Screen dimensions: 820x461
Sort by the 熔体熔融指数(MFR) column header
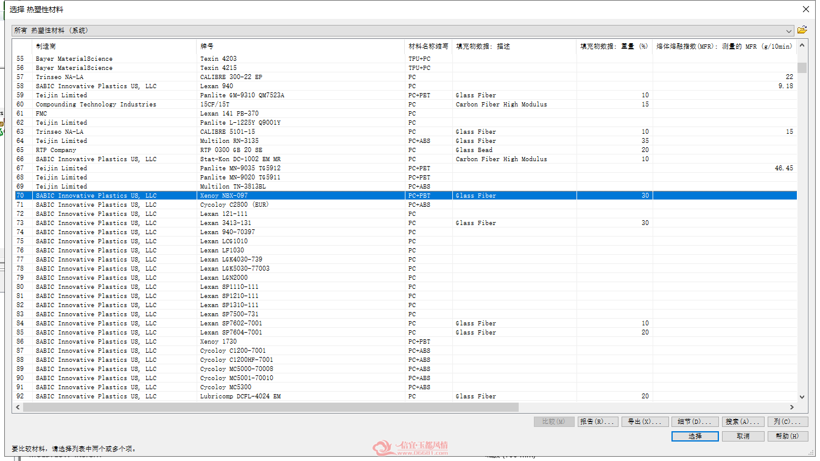724,46
